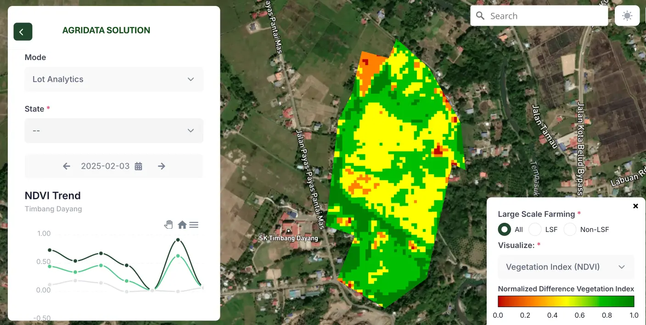This screenshot has height=325, width=646.
Task: Toggle light theme with sun icon
Action: click(x=627, y=16)
